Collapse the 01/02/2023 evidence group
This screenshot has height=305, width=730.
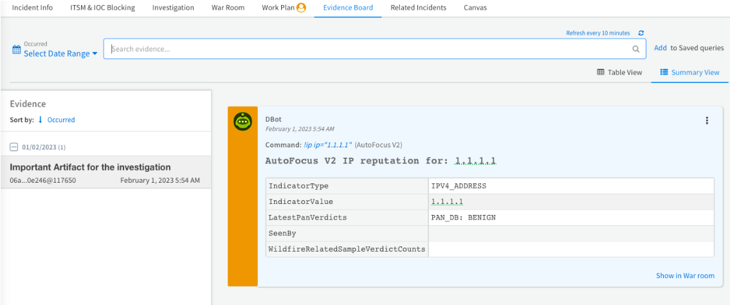14,147
